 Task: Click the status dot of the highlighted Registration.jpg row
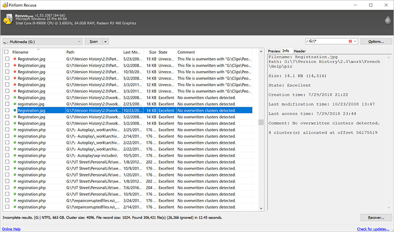point(15,110)
